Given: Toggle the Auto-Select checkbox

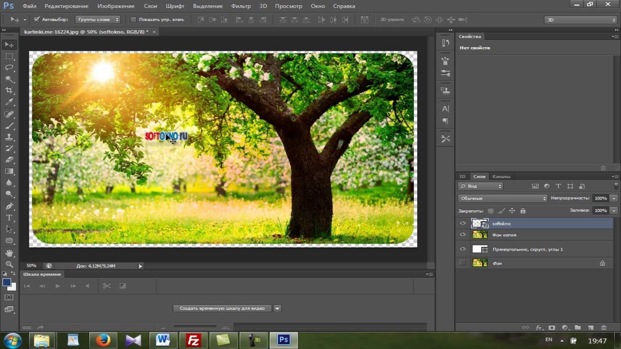Looking at the screenshot, I should click(36, 20).
